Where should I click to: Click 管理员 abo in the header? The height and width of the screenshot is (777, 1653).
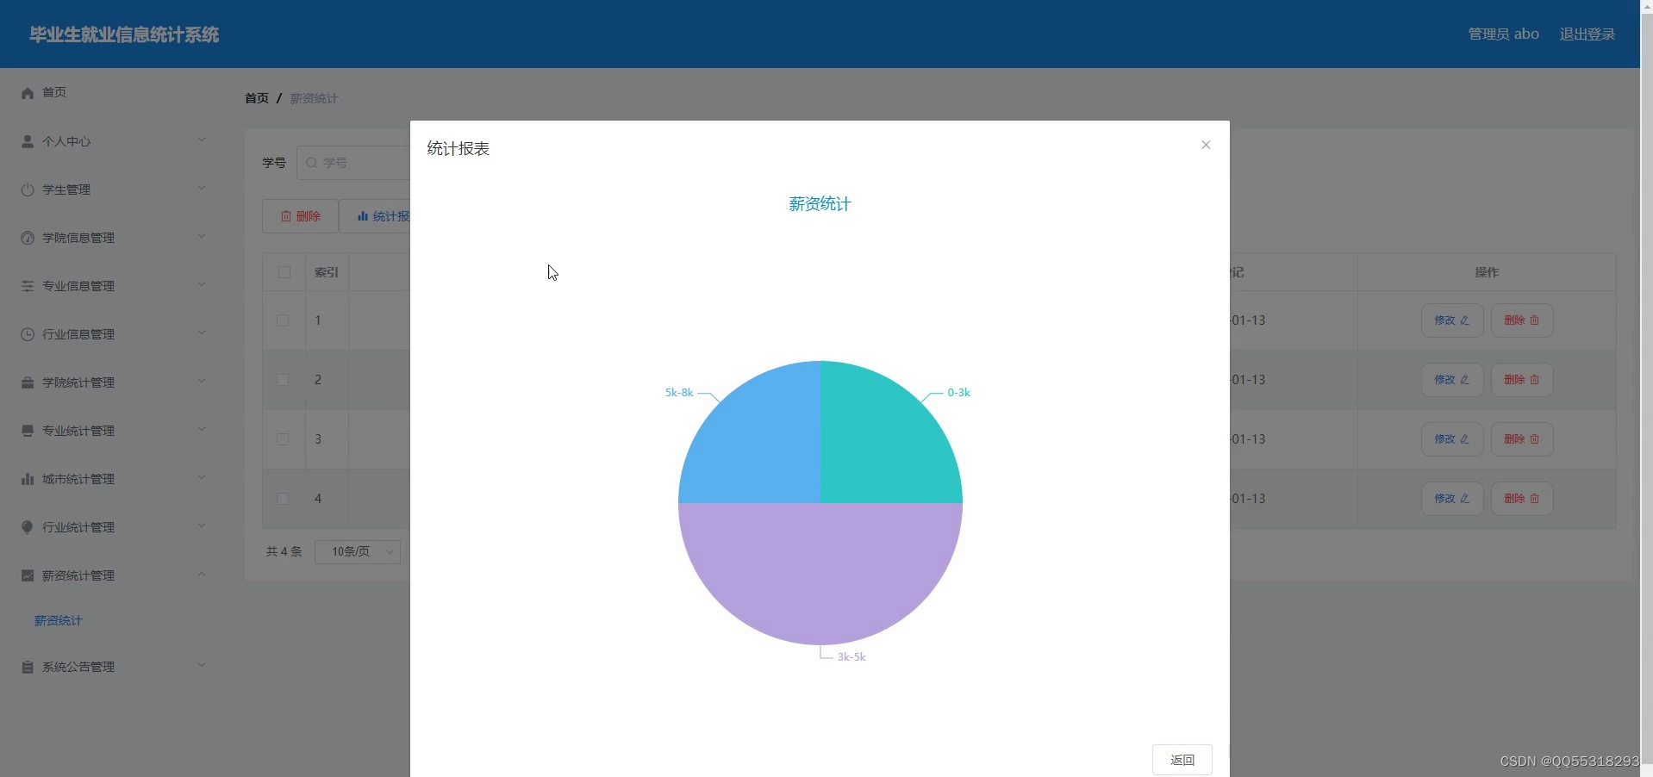pos(1504,34)
